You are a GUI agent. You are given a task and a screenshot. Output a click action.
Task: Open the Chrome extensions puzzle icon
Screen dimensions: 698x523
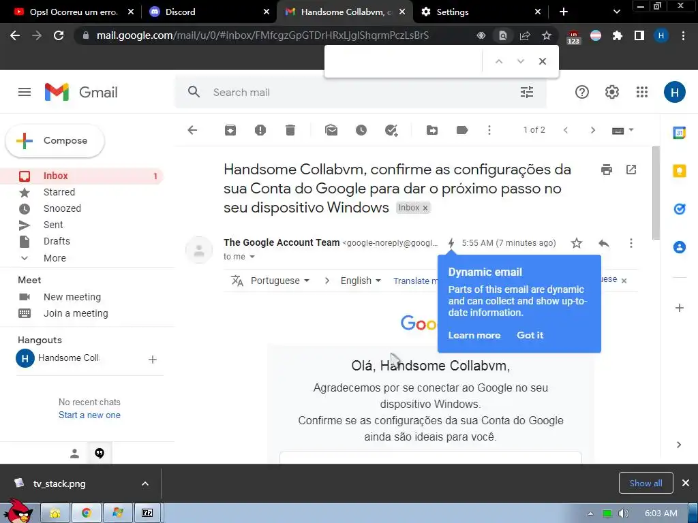[617, 35]
